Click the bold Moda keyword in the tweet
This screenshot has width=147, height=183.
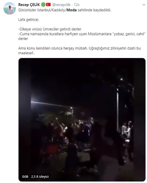click(72, 10)
